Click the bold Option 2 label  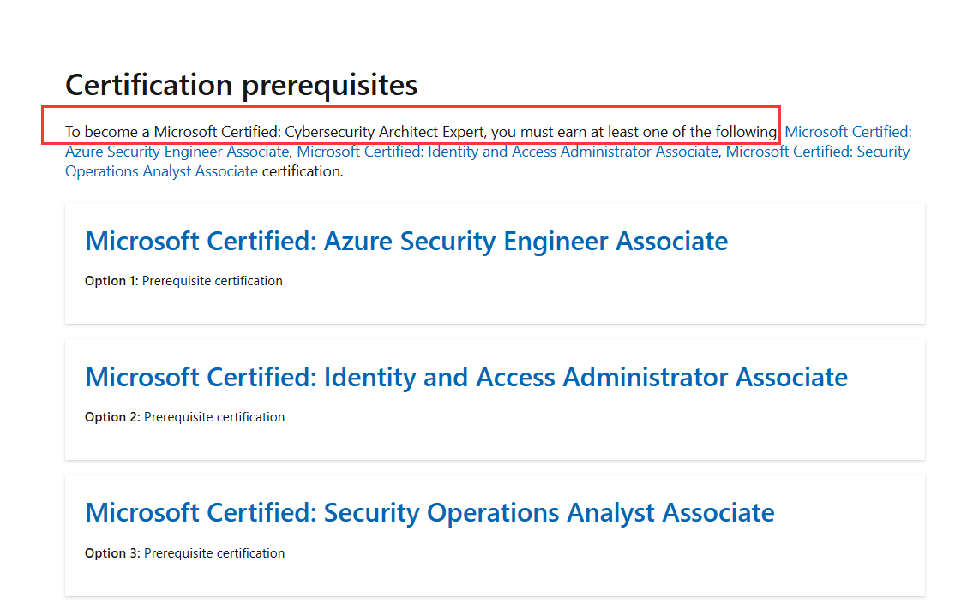pyautogui.click(x=112, y=417)
